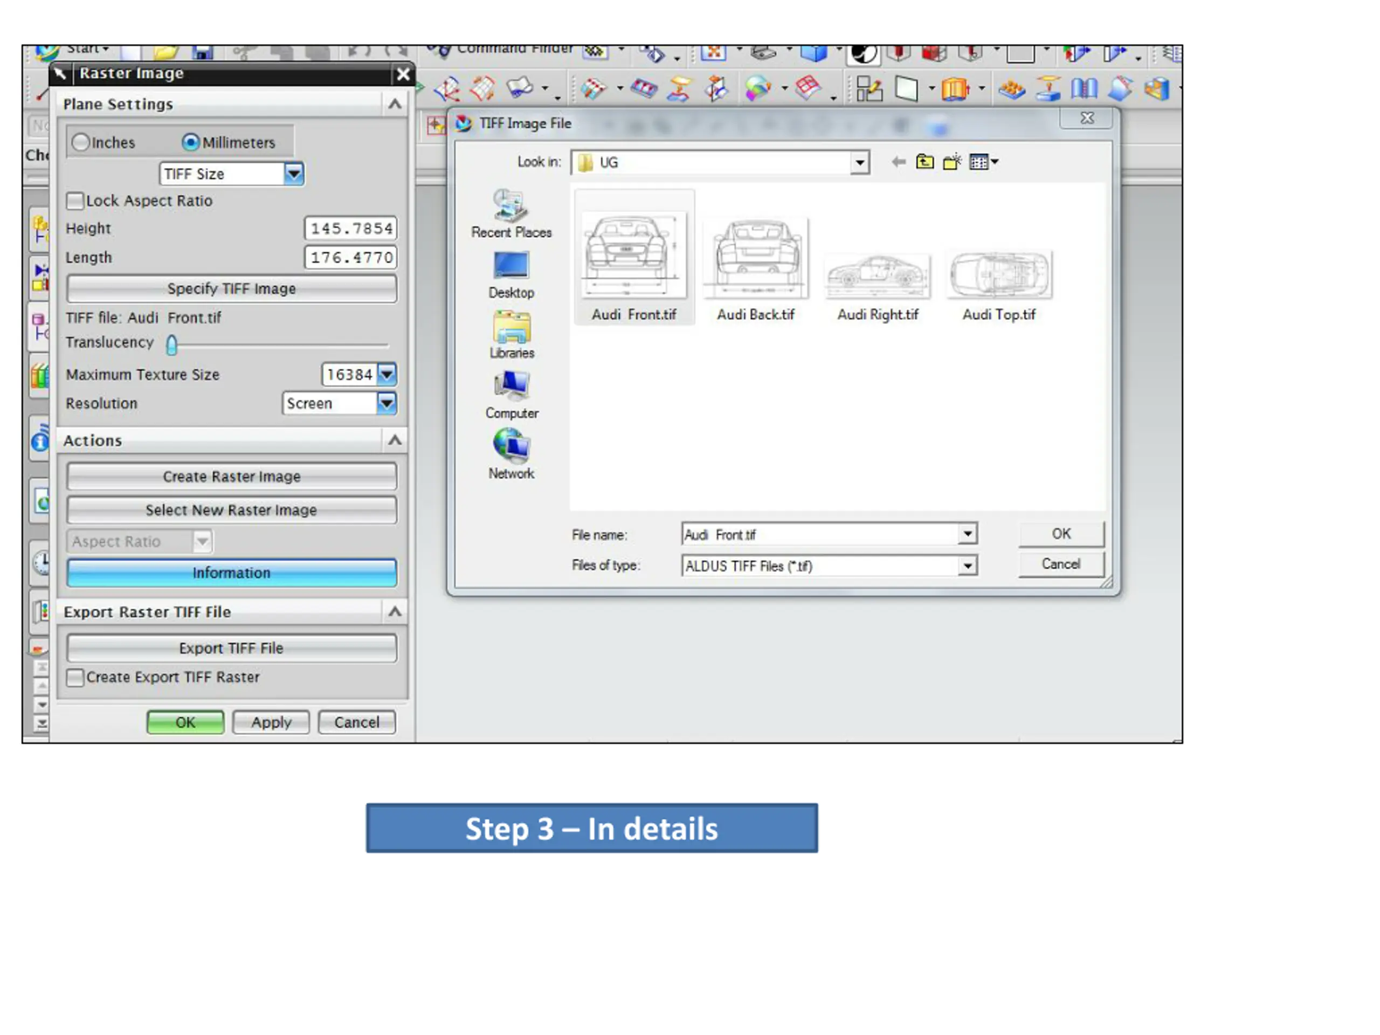Viewport: 1380px width, 1035px height.
Task: Click the blue twin-panel icon in the toolbar
Action: coord(1084,88)
